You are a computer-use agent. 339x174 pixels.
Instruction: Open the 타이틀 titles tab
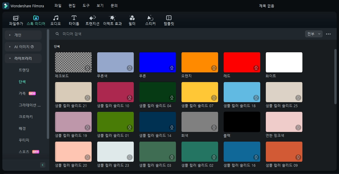point(74,21)
